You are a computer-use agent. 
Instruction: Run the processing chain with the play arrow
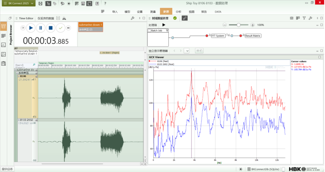pyautogui.click(x=164, y=25)
